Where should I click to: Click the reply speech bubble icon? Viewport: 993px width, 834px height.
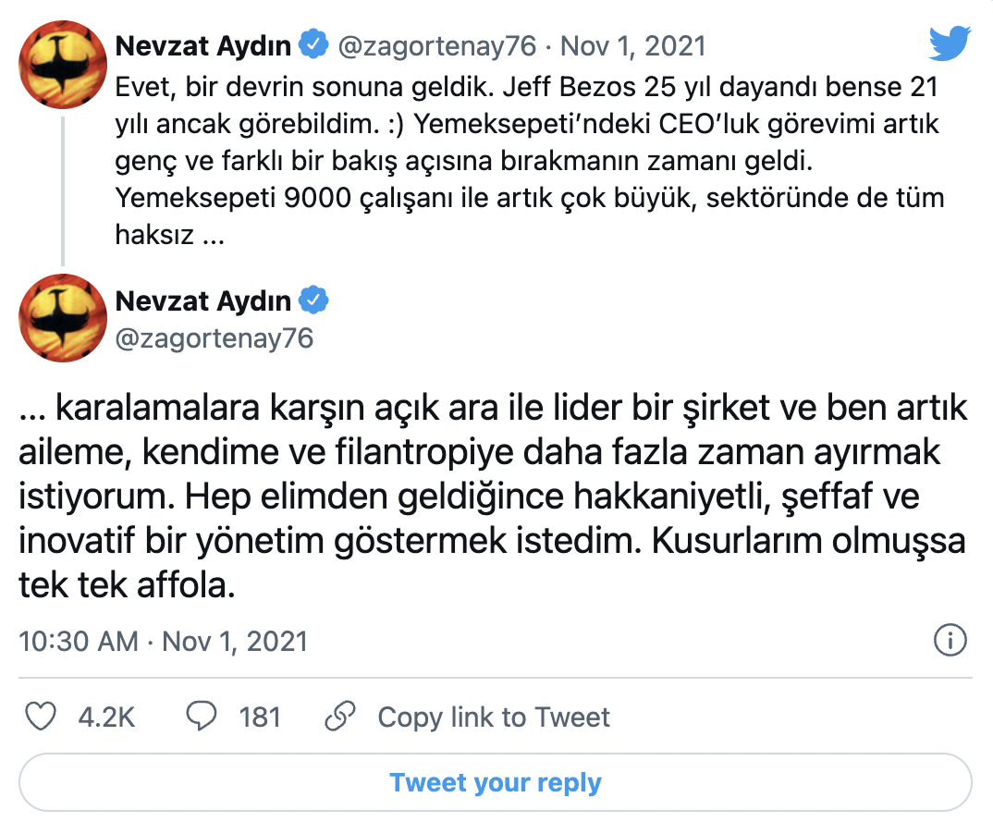click(x=202, y=717)
